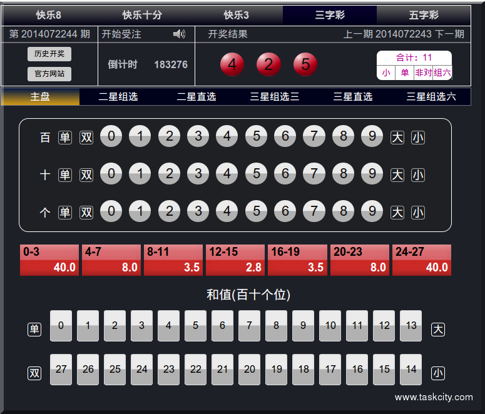Choose ball 9 in the 个 row
Image resolution: width=485 pixels, height=414 pixels.
(x=372, y=211)
